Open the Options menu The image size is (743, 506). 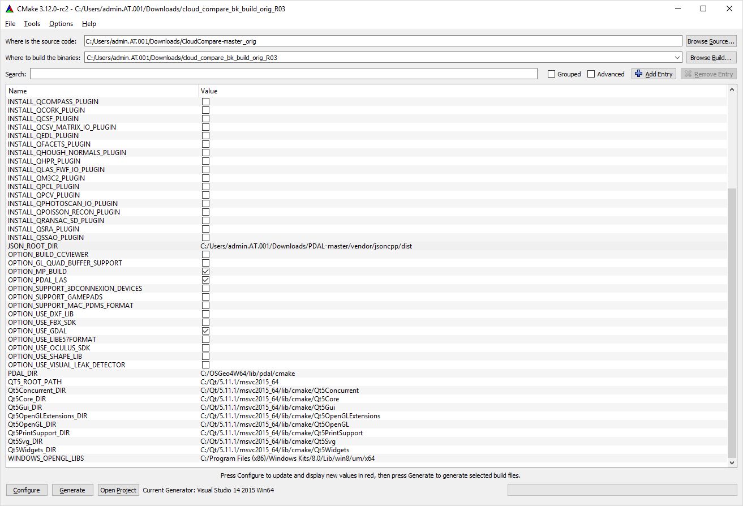coord(61,24)
